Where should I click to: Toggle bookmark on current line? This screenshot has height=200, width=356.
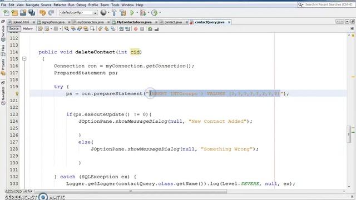point(113,29)
